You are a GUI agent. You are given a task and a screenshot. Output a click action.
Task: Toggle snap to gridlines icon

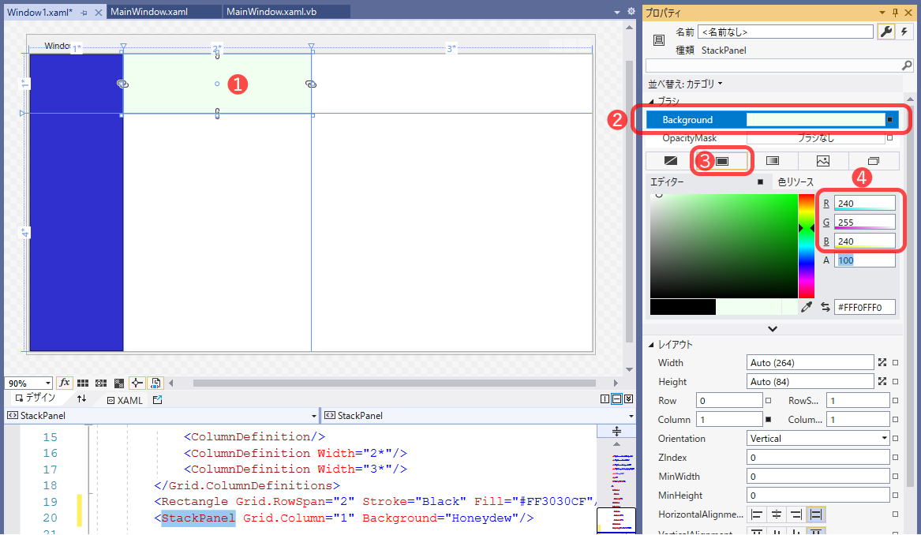(101, 383)
